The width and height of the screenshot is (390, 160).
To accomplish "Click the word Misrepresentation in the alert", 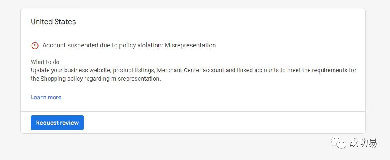I will 190,45.
